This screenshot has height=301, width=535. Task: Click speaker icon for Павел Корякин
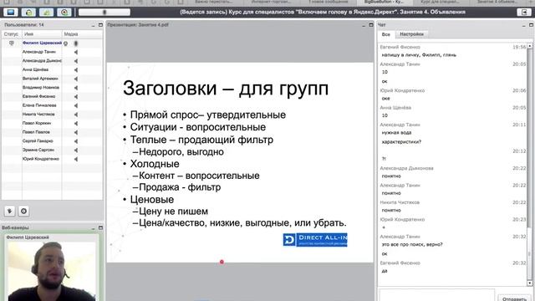coord(76,124)
